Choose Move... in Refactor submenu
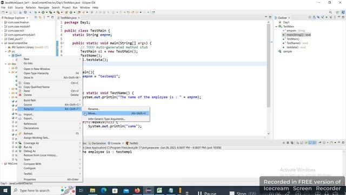Viewport: 346px width, 195px height. [116, 113]
